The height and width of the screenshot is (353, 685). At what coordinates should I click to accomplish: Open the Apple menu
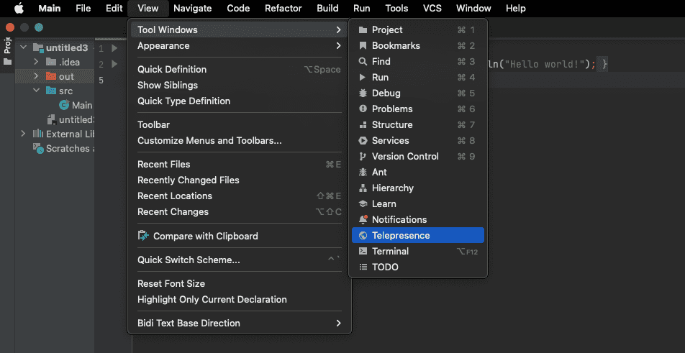coord(19,9)
